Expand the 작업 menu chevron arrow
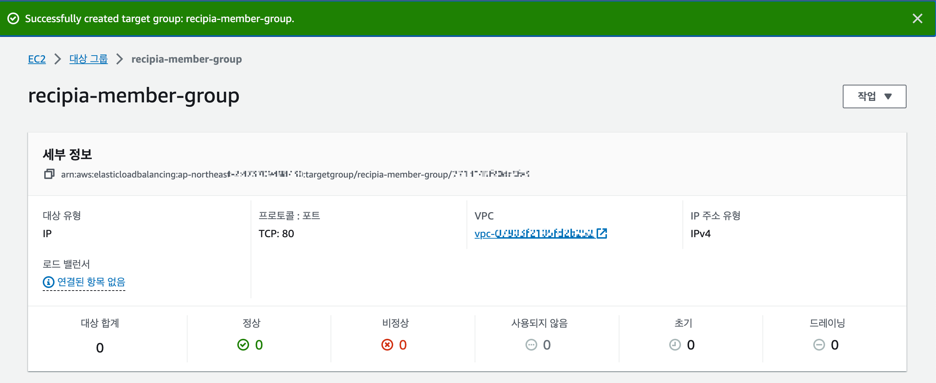 point(888,96)
